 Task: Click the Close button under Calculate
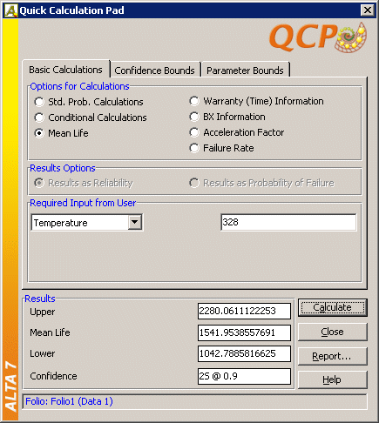pyautogui.click(x=333, y=332)
